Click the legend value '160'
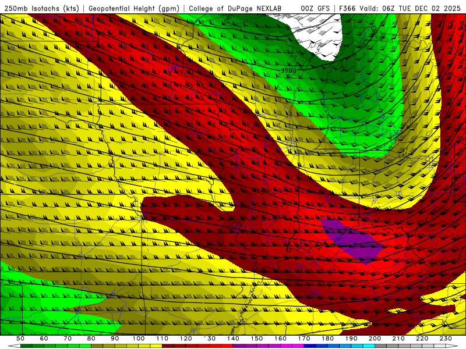Image resolution: width=466 pixels, height=349 pixels. pyautogui.click(x=280, y=339)
